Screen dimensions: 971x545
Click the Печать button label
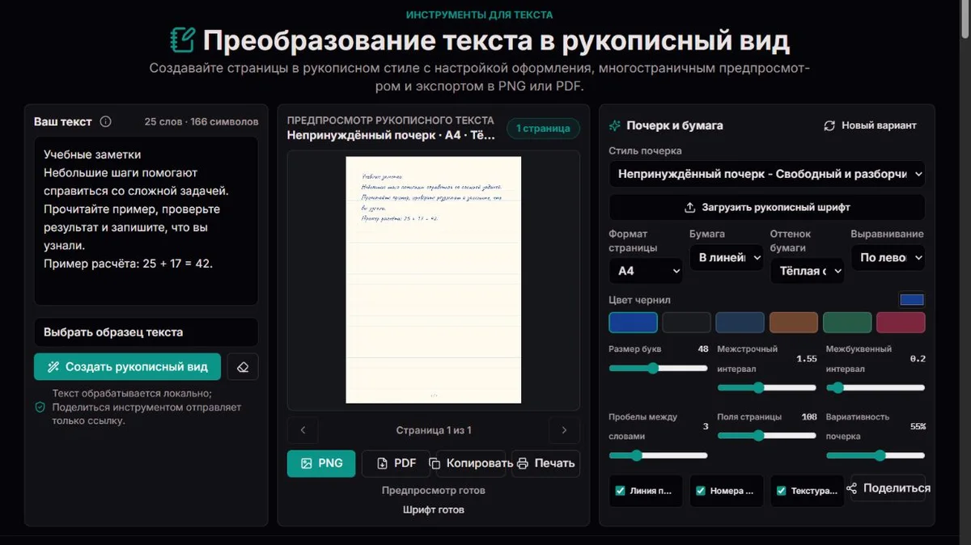coord(554,463)
